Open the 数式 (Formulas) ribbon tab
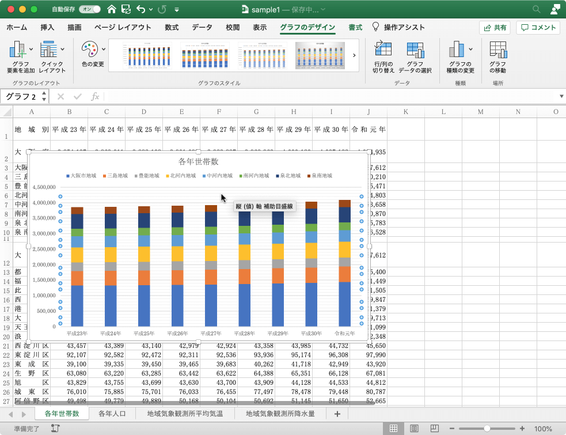The width and height of the screenshot is (566, 435). click(171, 27)
